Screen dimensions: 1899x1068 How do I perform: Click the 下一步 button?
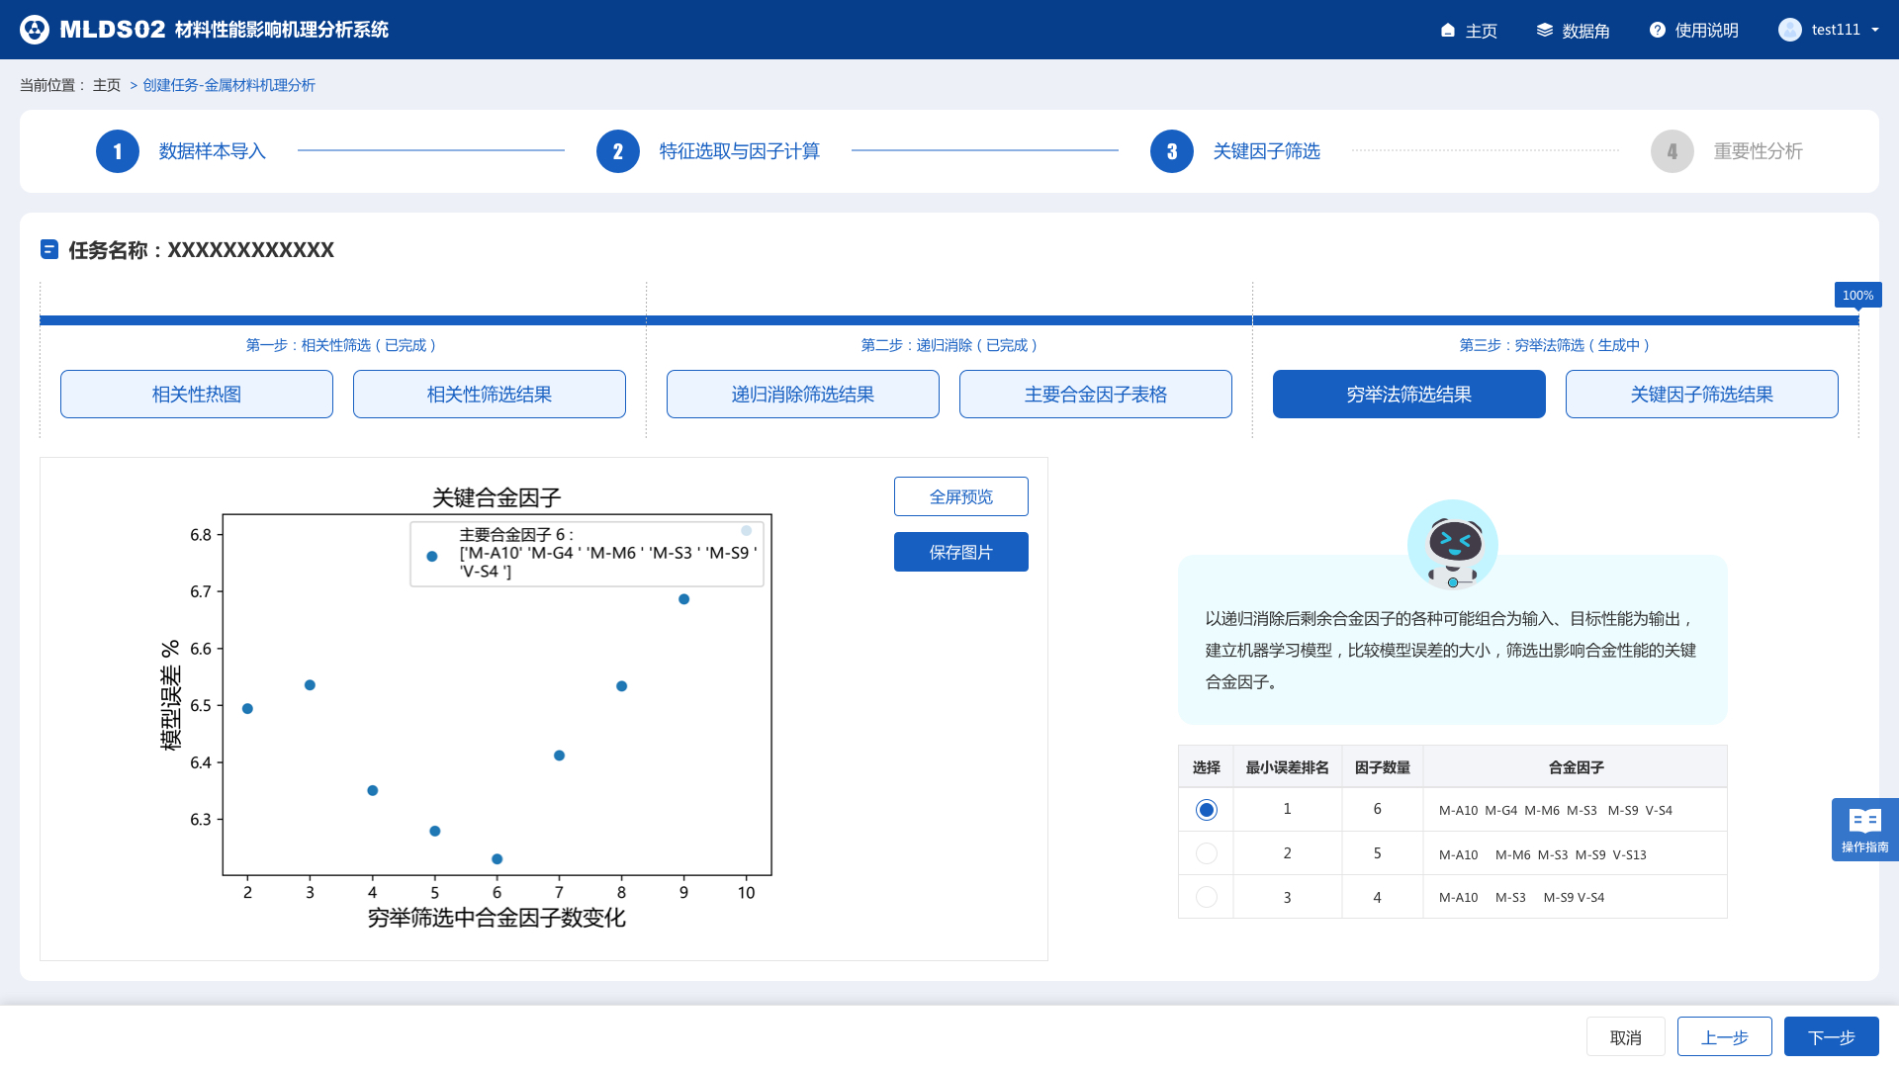coord(1831,1037)
